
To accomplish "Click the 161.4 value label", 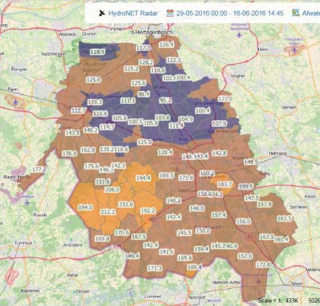I will (281, 239).
